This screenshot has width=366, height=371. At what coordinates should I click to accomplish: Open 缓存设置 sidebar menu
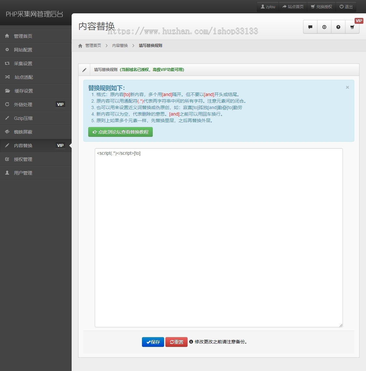pos(24,91)
